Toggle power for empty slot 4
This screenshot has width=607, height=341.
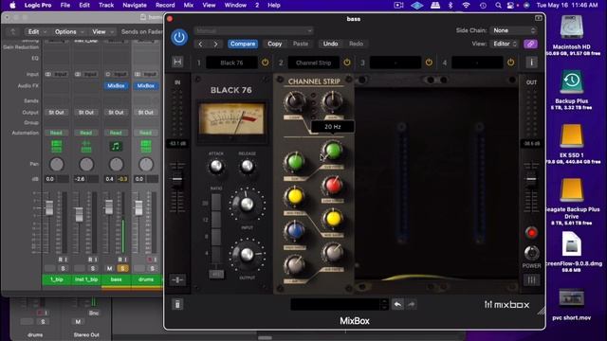pos(511,63)
